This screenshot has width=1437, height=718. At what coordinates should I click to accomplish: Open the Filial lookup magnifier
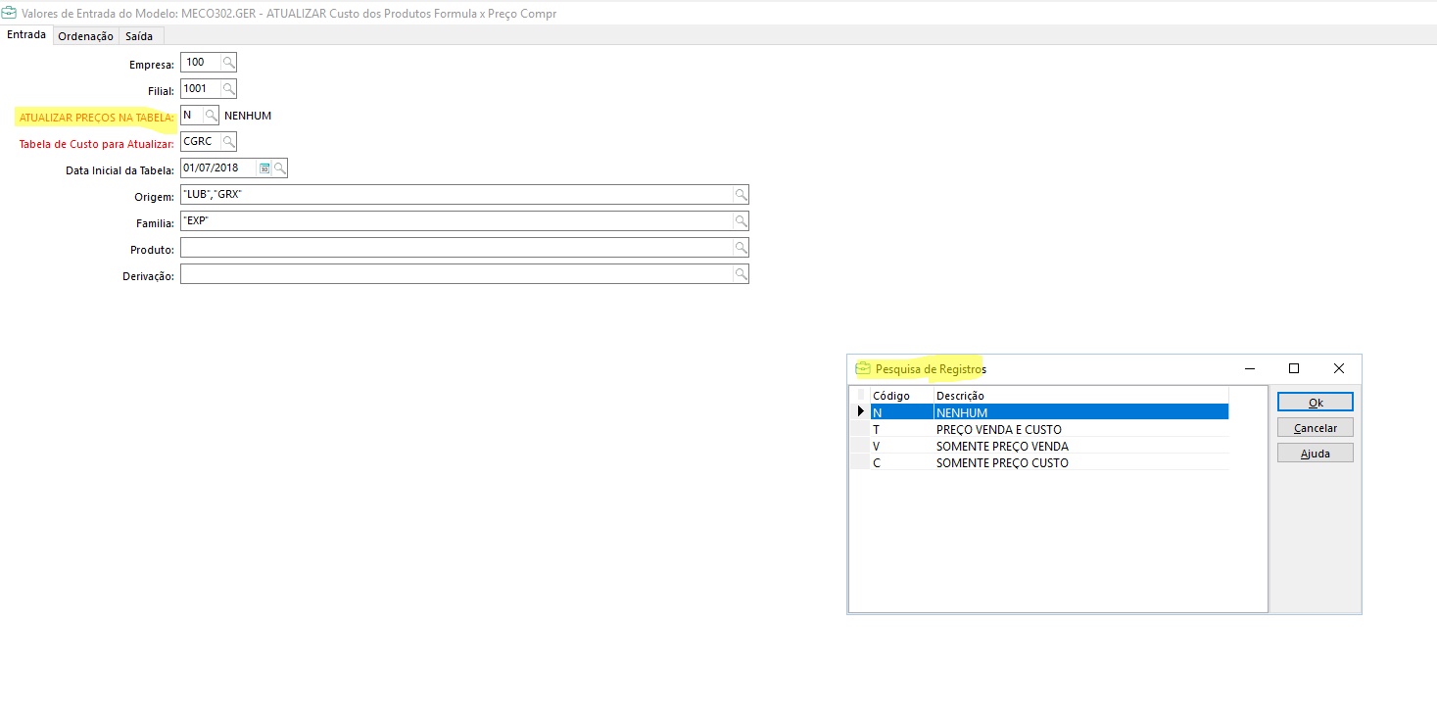coord(227,89)
